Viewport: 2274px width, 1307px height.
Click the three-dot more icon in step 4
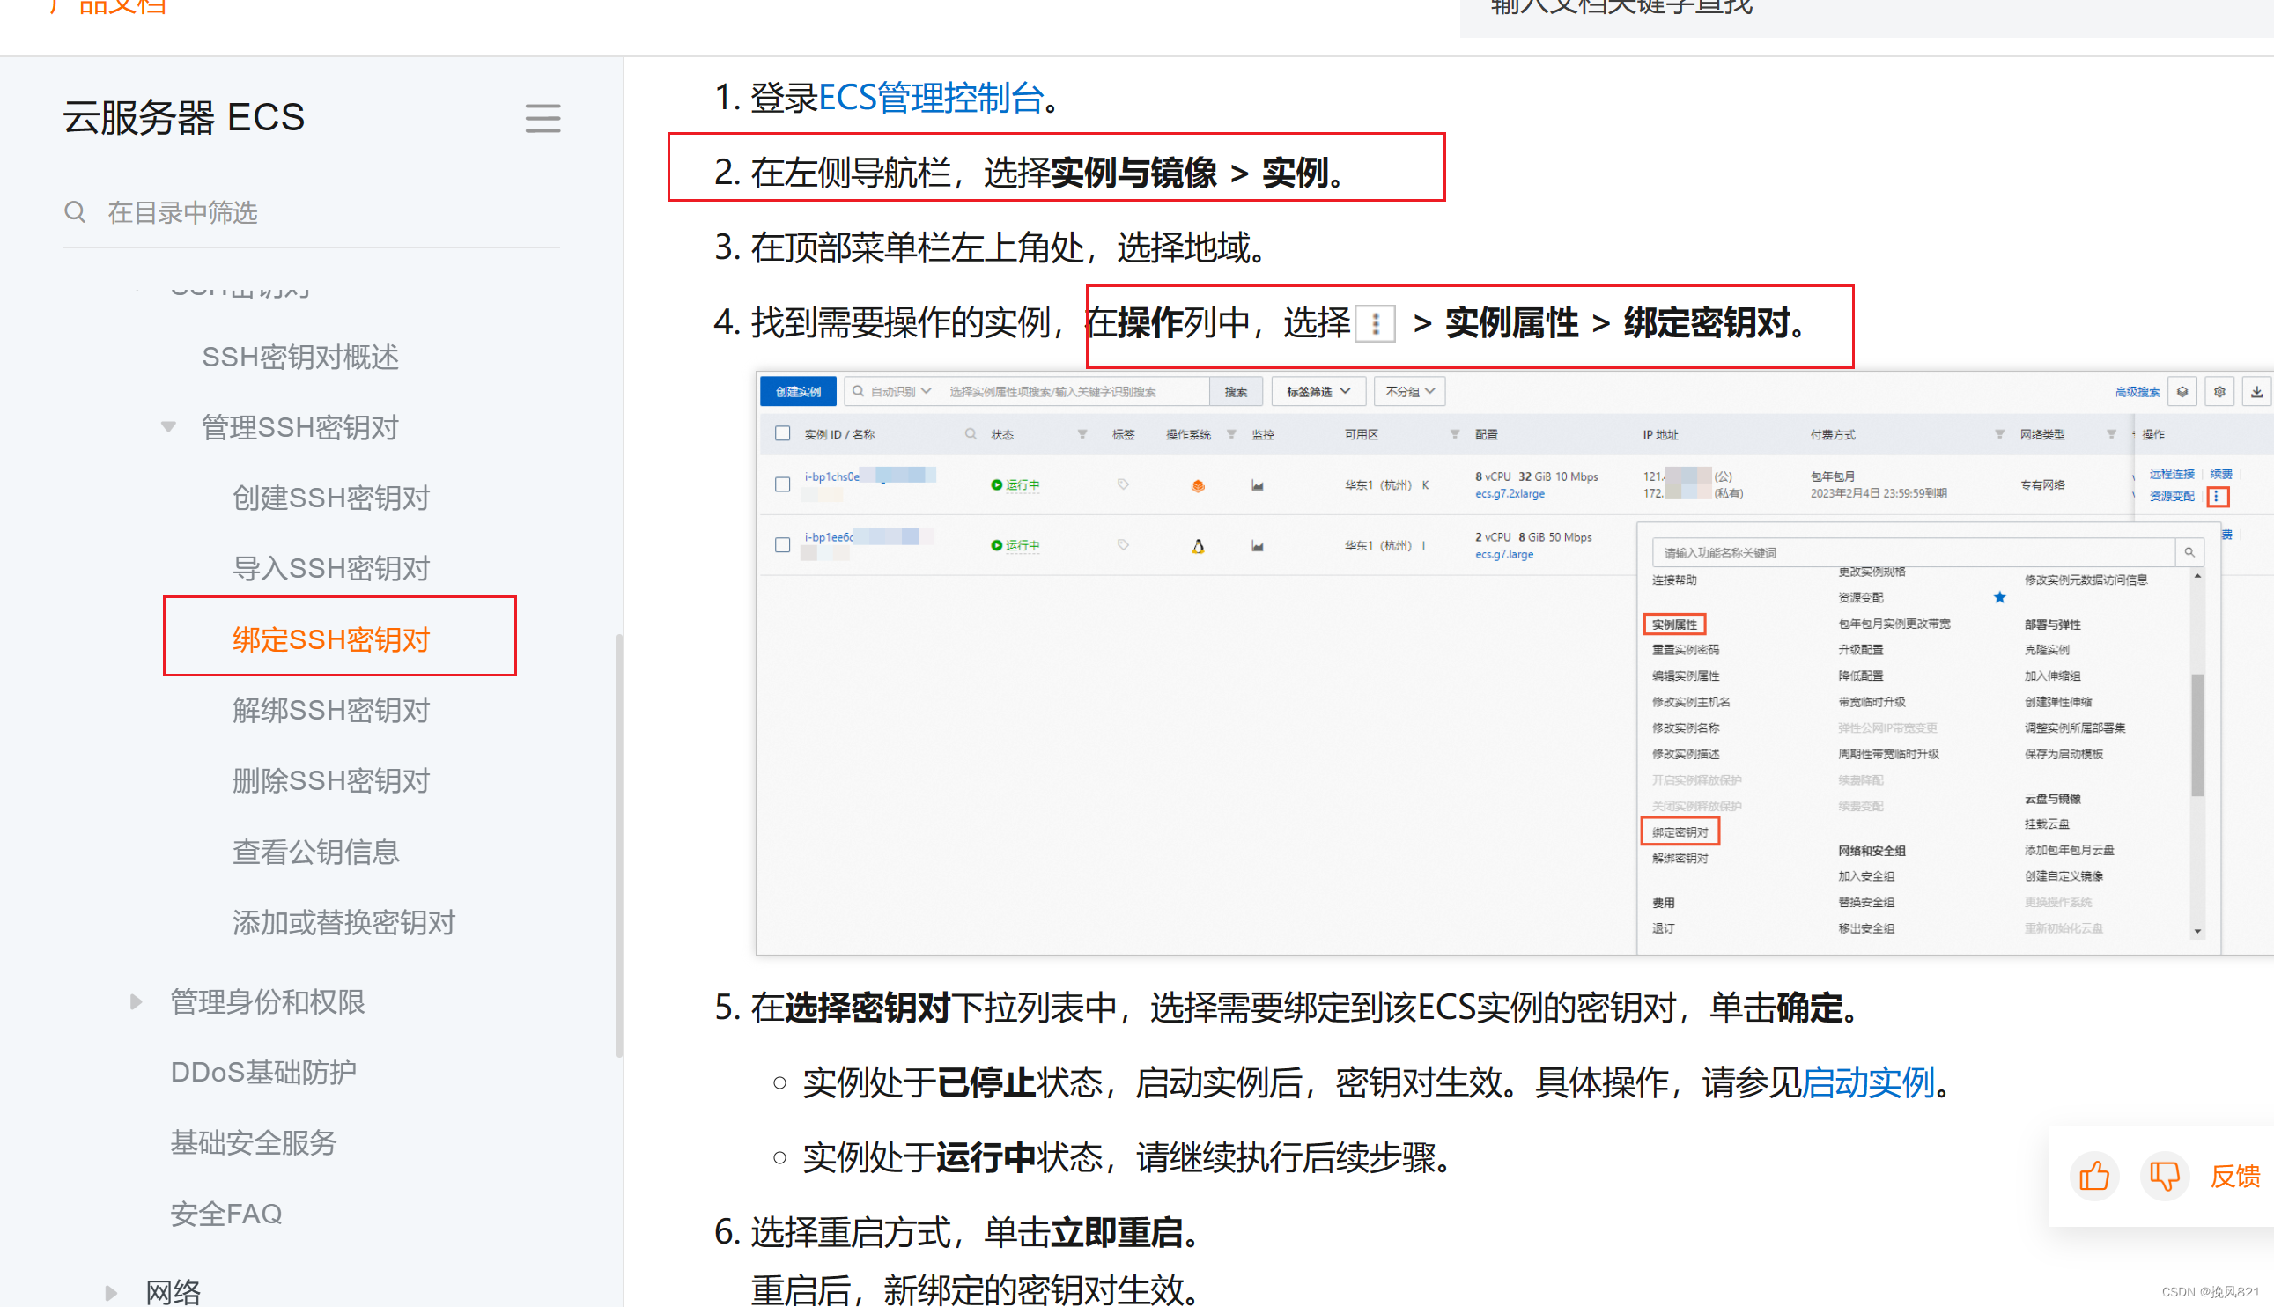[1375, 323]
